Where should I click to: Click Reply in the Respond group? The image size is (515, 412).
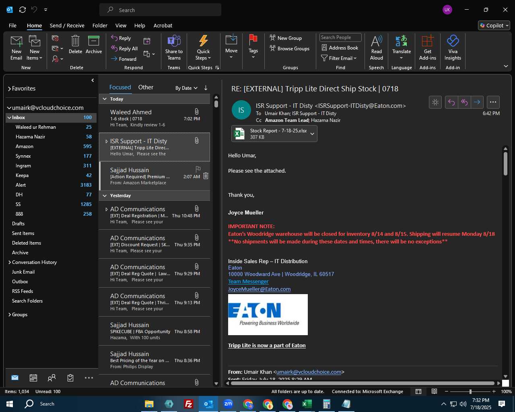121,38
